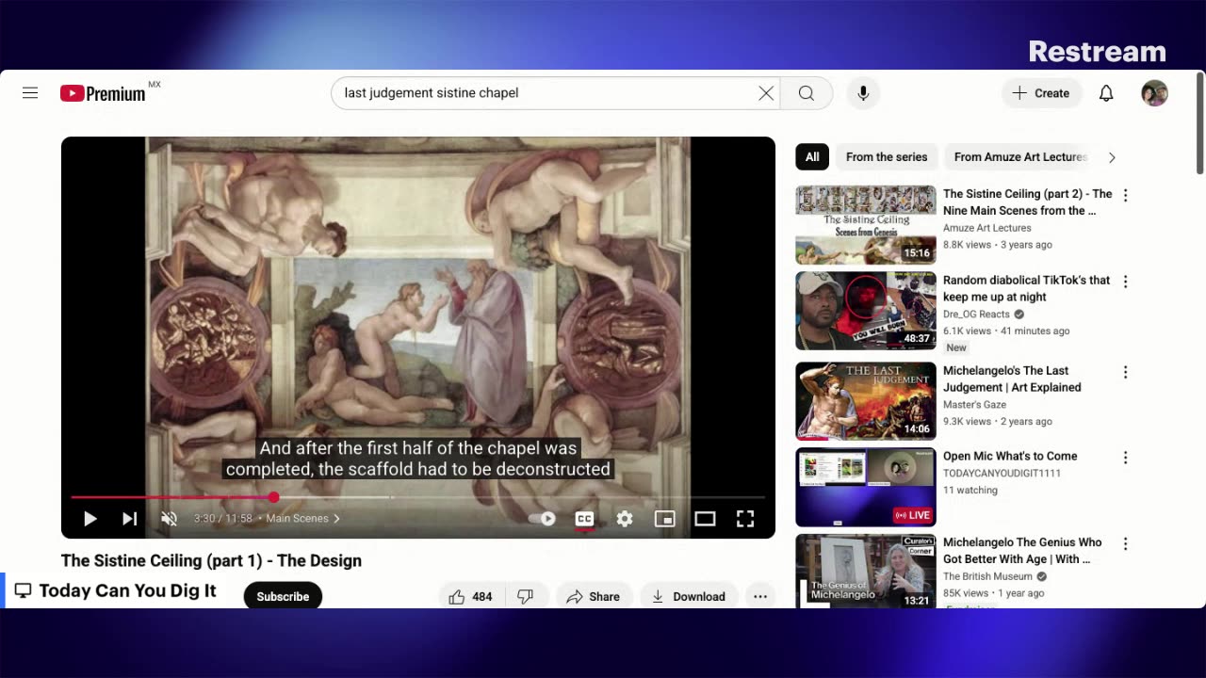Dislike the video
This screenshot has height=678, width=1206.
(526, 597)
